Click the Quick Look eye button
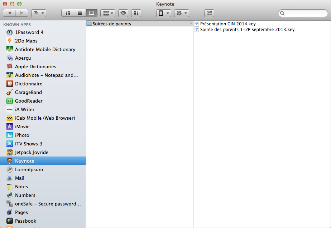This screenshot has width=331, height=228. [x=123, y=13]
